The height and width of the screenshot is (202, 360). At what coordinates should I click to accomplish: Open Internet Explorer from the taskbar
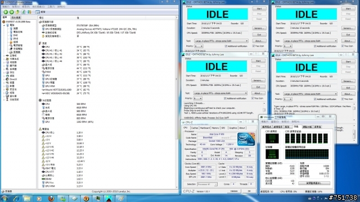pos(16,198)
